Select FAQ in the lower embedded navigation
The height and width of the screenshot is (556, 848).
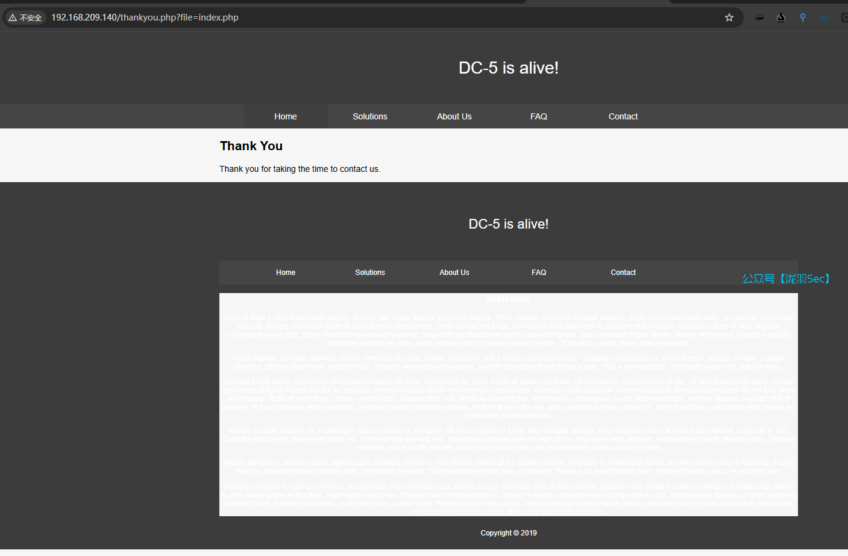539,273
